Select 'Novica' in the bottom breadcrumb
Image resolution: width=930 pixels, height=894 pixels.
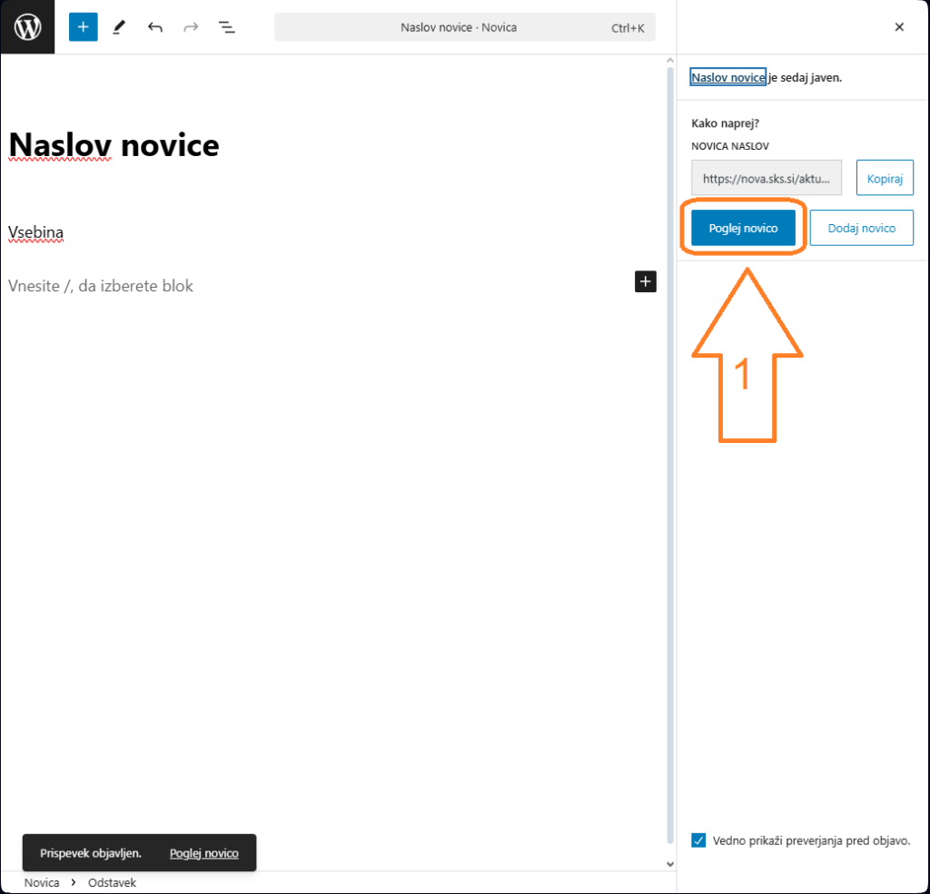pyautogui.click(x=42, y=882)
